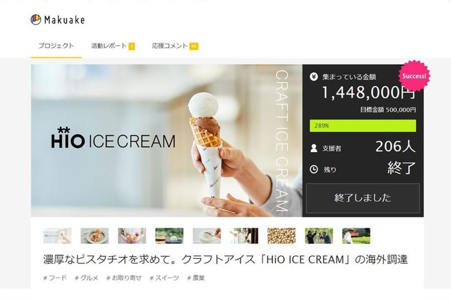Click the HiO ICE CREAM main banner image
The width and height of the screenshot is (451, 301).
pos(167,140)
